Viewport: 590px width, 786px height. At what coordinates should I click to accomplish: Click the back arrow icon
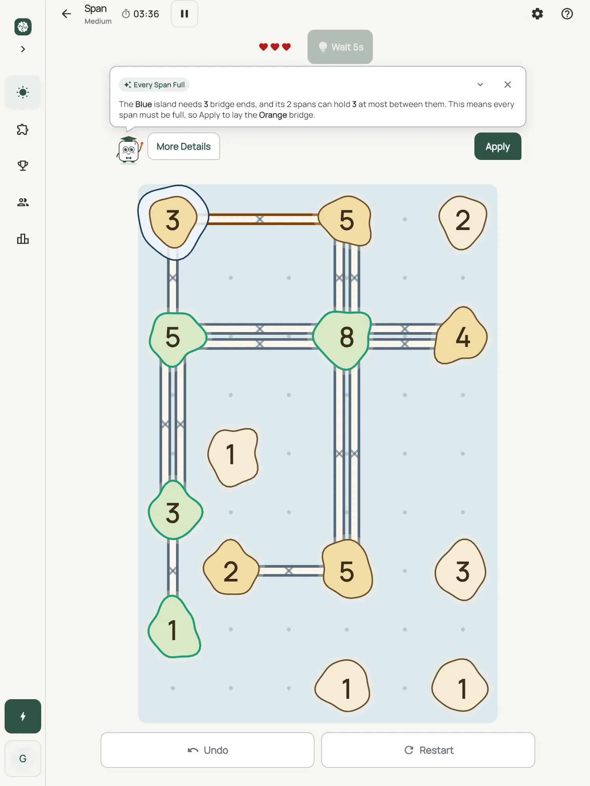[x=66, y=14]
